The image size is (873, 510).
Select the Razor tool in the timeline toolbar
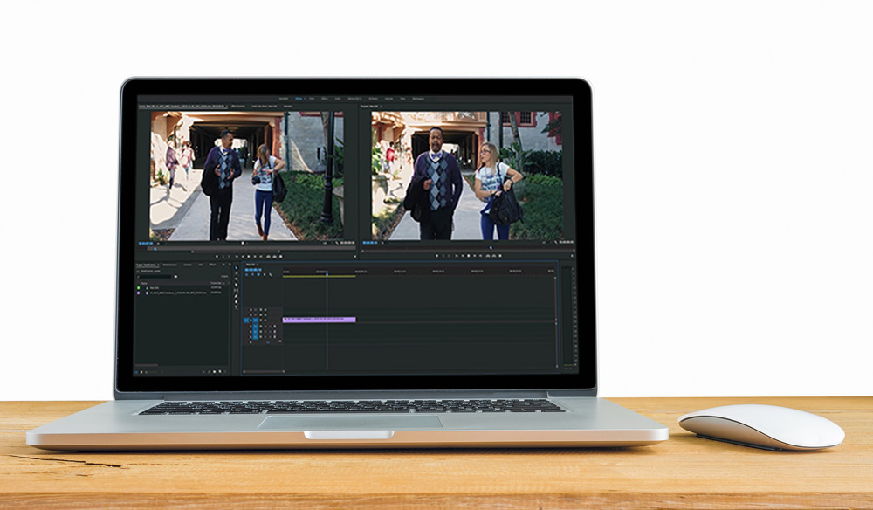tap(236, 284)
